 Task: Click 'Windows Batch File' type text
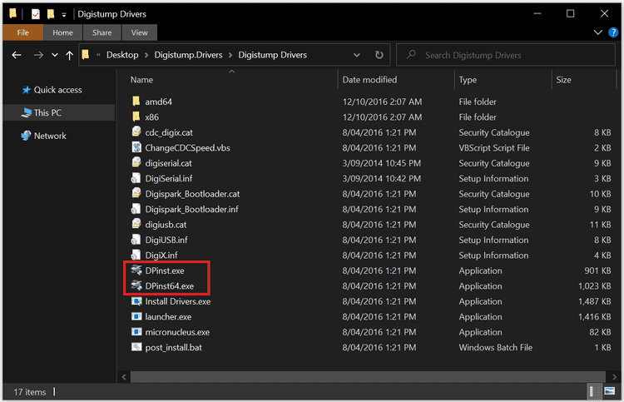[496, 347]
